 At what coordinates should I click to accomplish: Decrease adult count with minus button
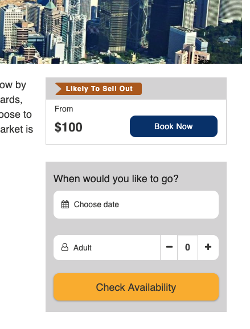[169, 248]
